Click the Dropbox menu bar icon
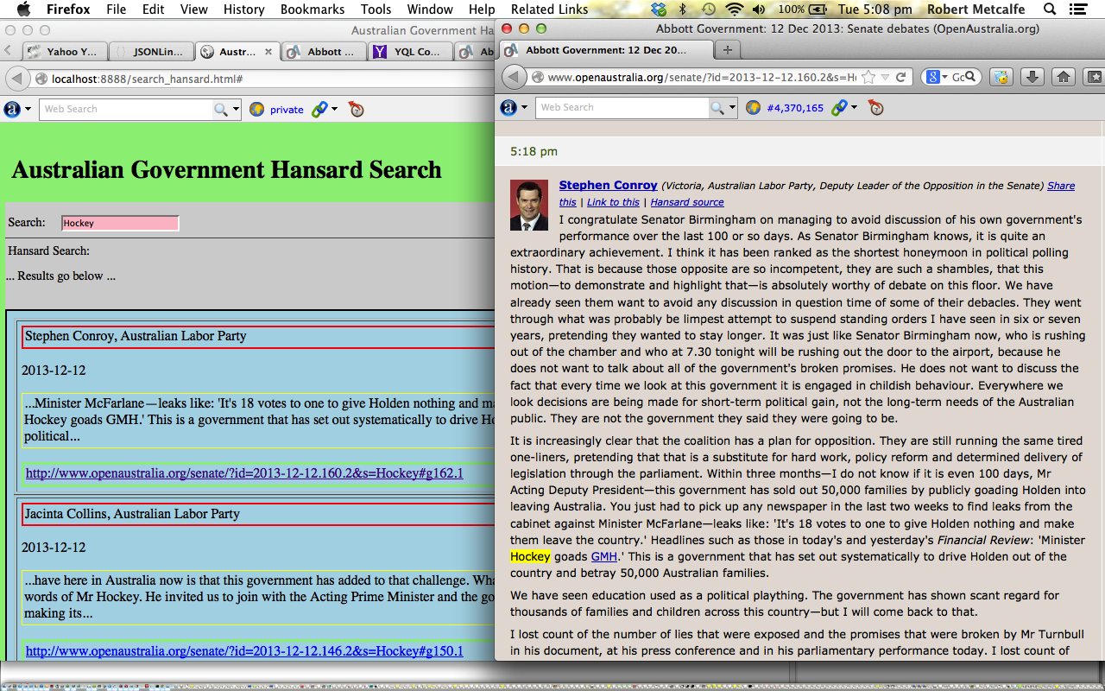This screenshot has height=691, width=1105. (x=660, y=10)
